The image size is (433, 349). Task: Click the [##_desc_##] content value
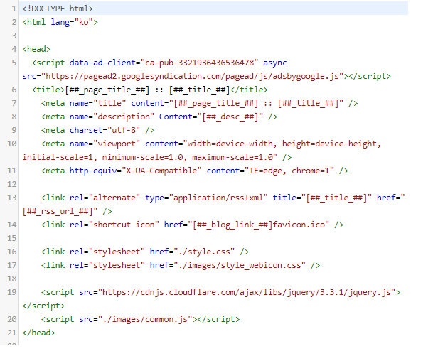[x=230, y=117]
